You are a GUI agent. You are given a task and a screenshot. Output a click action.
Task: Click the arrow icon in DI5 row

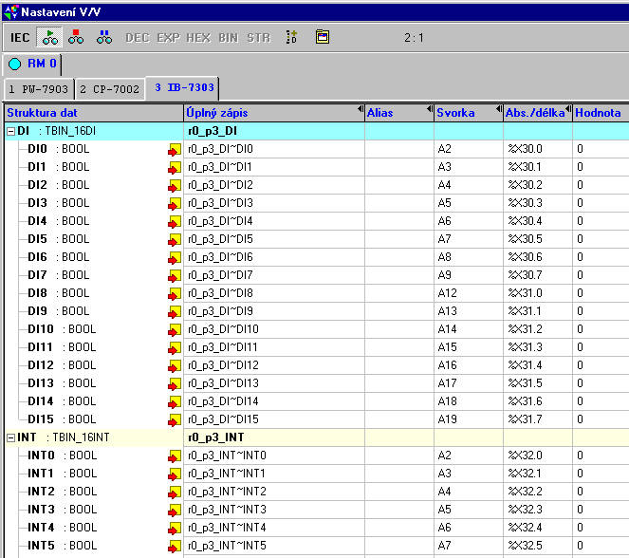point(175,240)
